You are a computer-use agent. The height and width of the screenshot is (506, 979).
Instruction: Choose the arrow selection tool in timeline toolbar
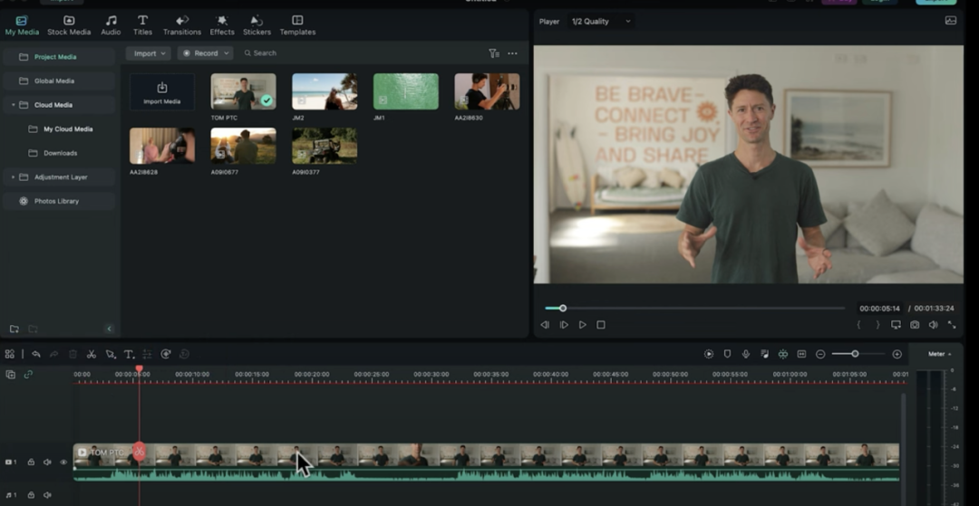pyautogui.click(x=111, y=354)
